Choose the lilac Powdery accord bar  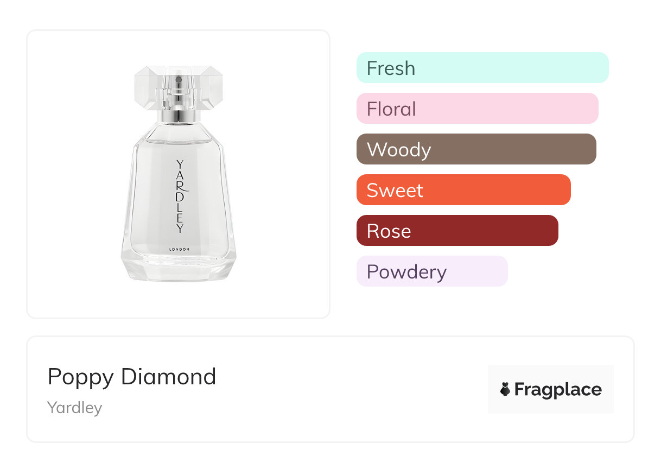[x=432, y=271]
